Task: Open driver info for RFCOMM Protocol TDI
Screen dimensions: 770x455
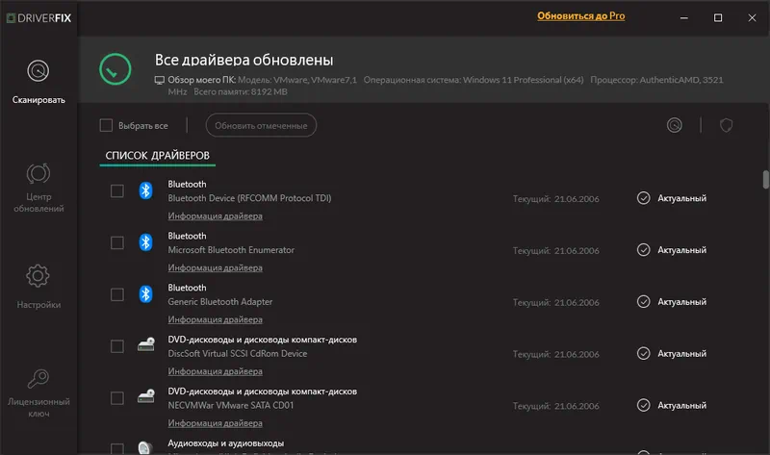Action: click(215, 216)
